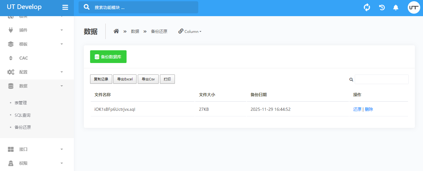Click the green 备份数据库 button

click(108, 57)
